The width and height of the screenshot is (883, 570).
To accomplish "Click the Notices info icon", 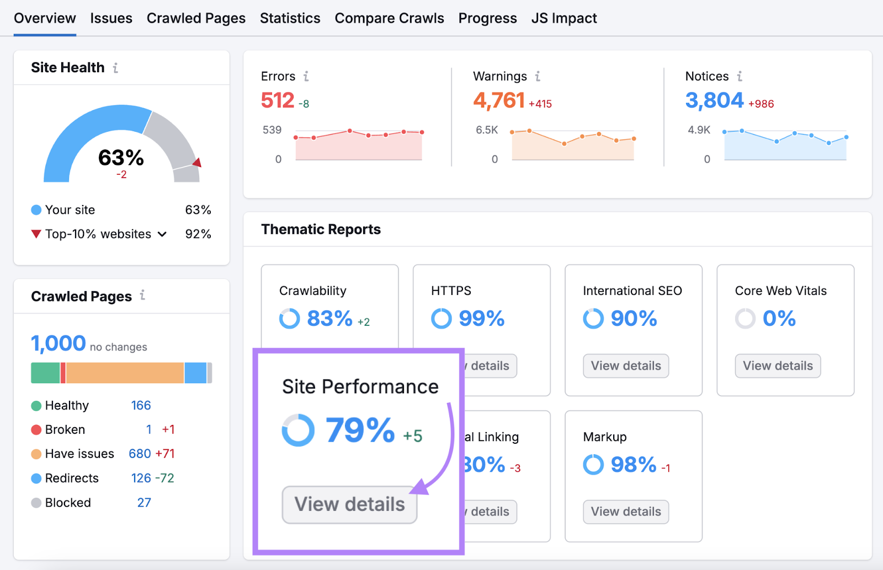I will point(740,77).
